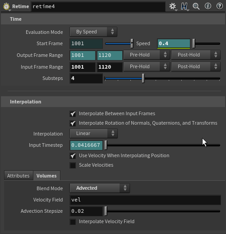Viewport: 226px width, 234px height.
Task: Select the Volumes tab
Action: coord(46,176)
